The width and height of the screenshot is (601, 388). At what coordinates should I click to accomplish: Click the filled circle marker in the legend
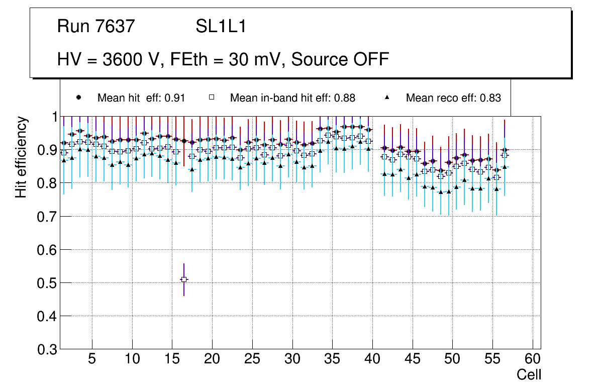click(x=78, y=98)
